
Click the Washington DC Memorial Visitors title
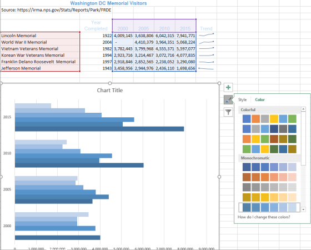pos(108,3)
